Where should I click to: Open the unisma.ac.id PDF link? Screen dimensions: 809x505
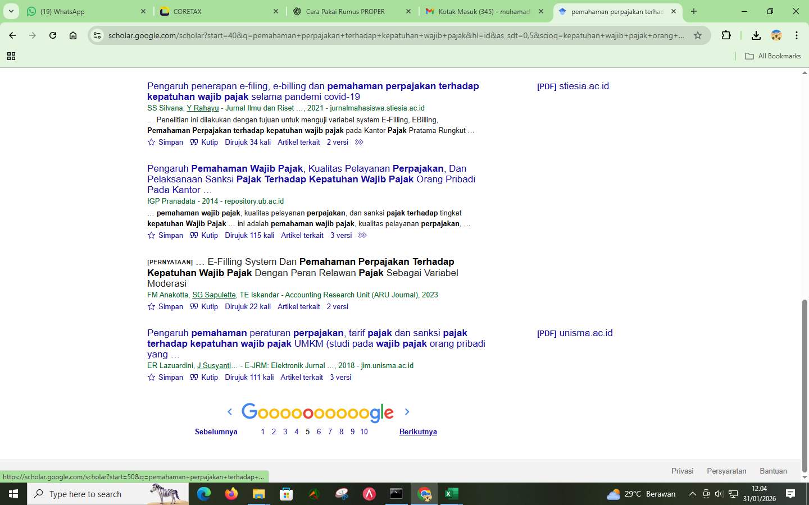575,333
